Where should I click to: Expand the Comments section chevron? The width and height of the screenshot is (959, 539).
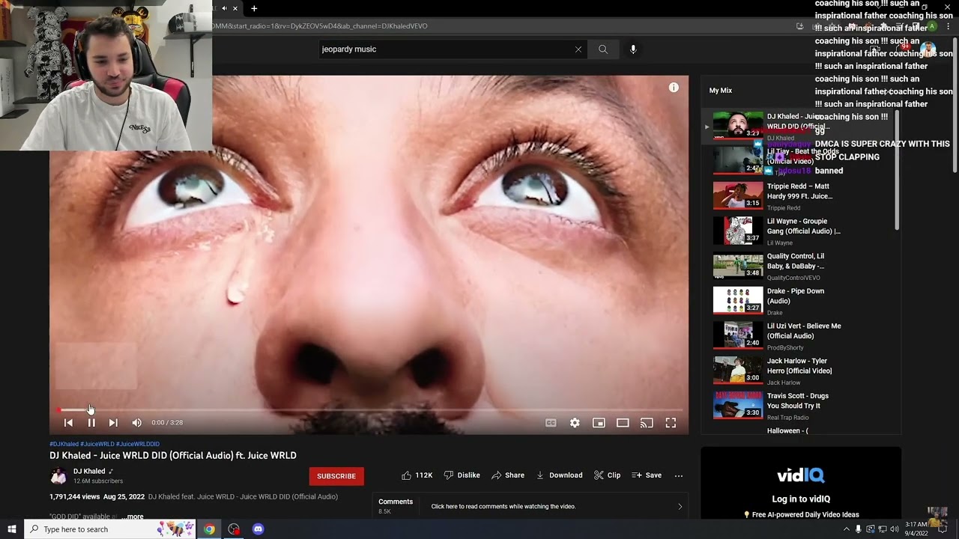point(680,507)
